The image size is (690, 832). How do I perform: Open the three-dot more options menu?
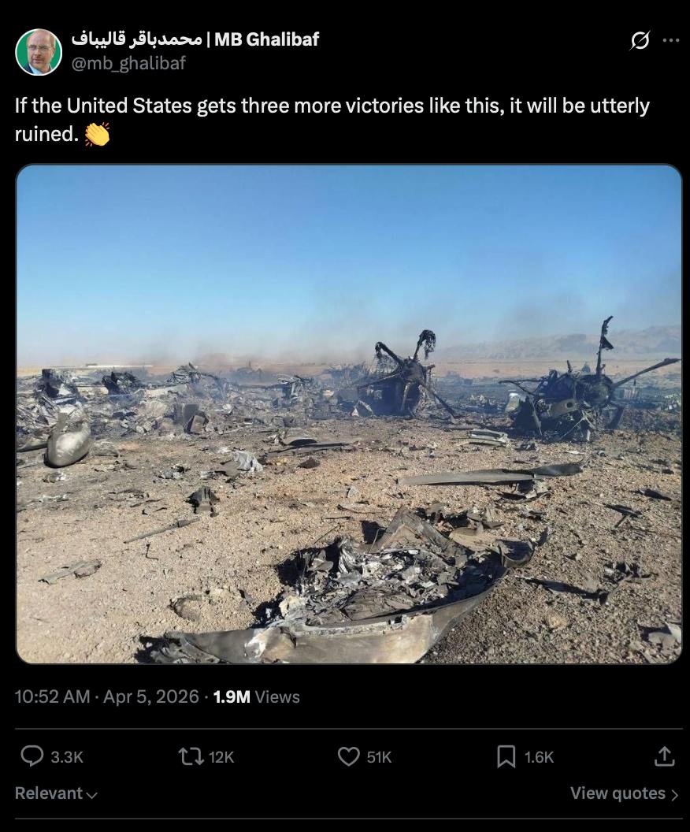[x=671, y=40]
